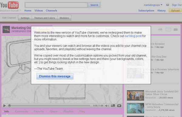Screen dimensions: 182x117
Task: Toggle the video size icon
Action: coord(113,106)
